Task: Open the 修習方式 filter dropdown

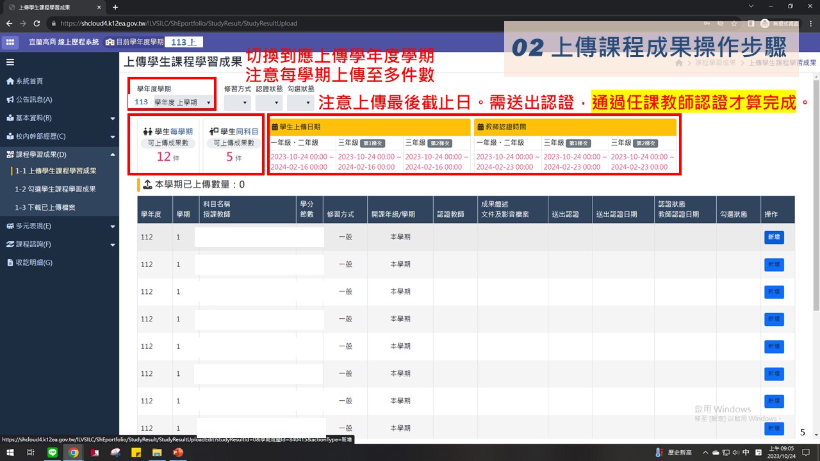Action: [237, 102]
